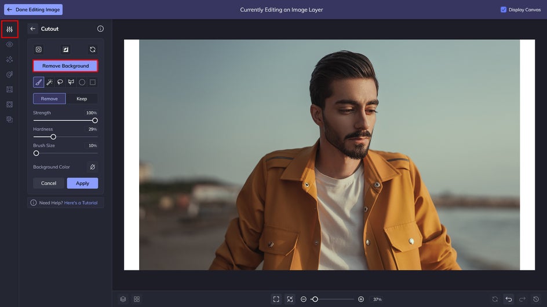Click the circle-in-square icon above Remove Background
Viewport: 547px width, 307px height.
39,49
